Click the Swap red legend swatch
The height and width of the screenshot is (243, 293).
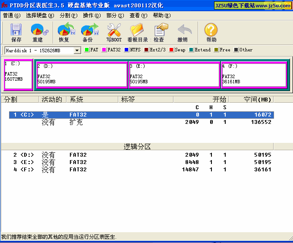tap(171, 50)
